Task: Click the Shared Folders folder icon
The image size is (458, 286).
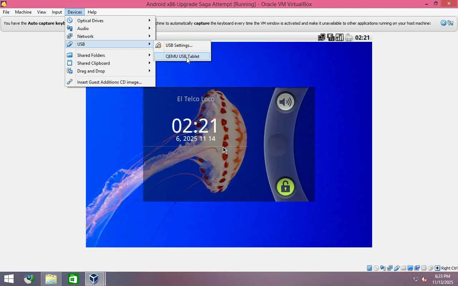Action: pos(70,55)
